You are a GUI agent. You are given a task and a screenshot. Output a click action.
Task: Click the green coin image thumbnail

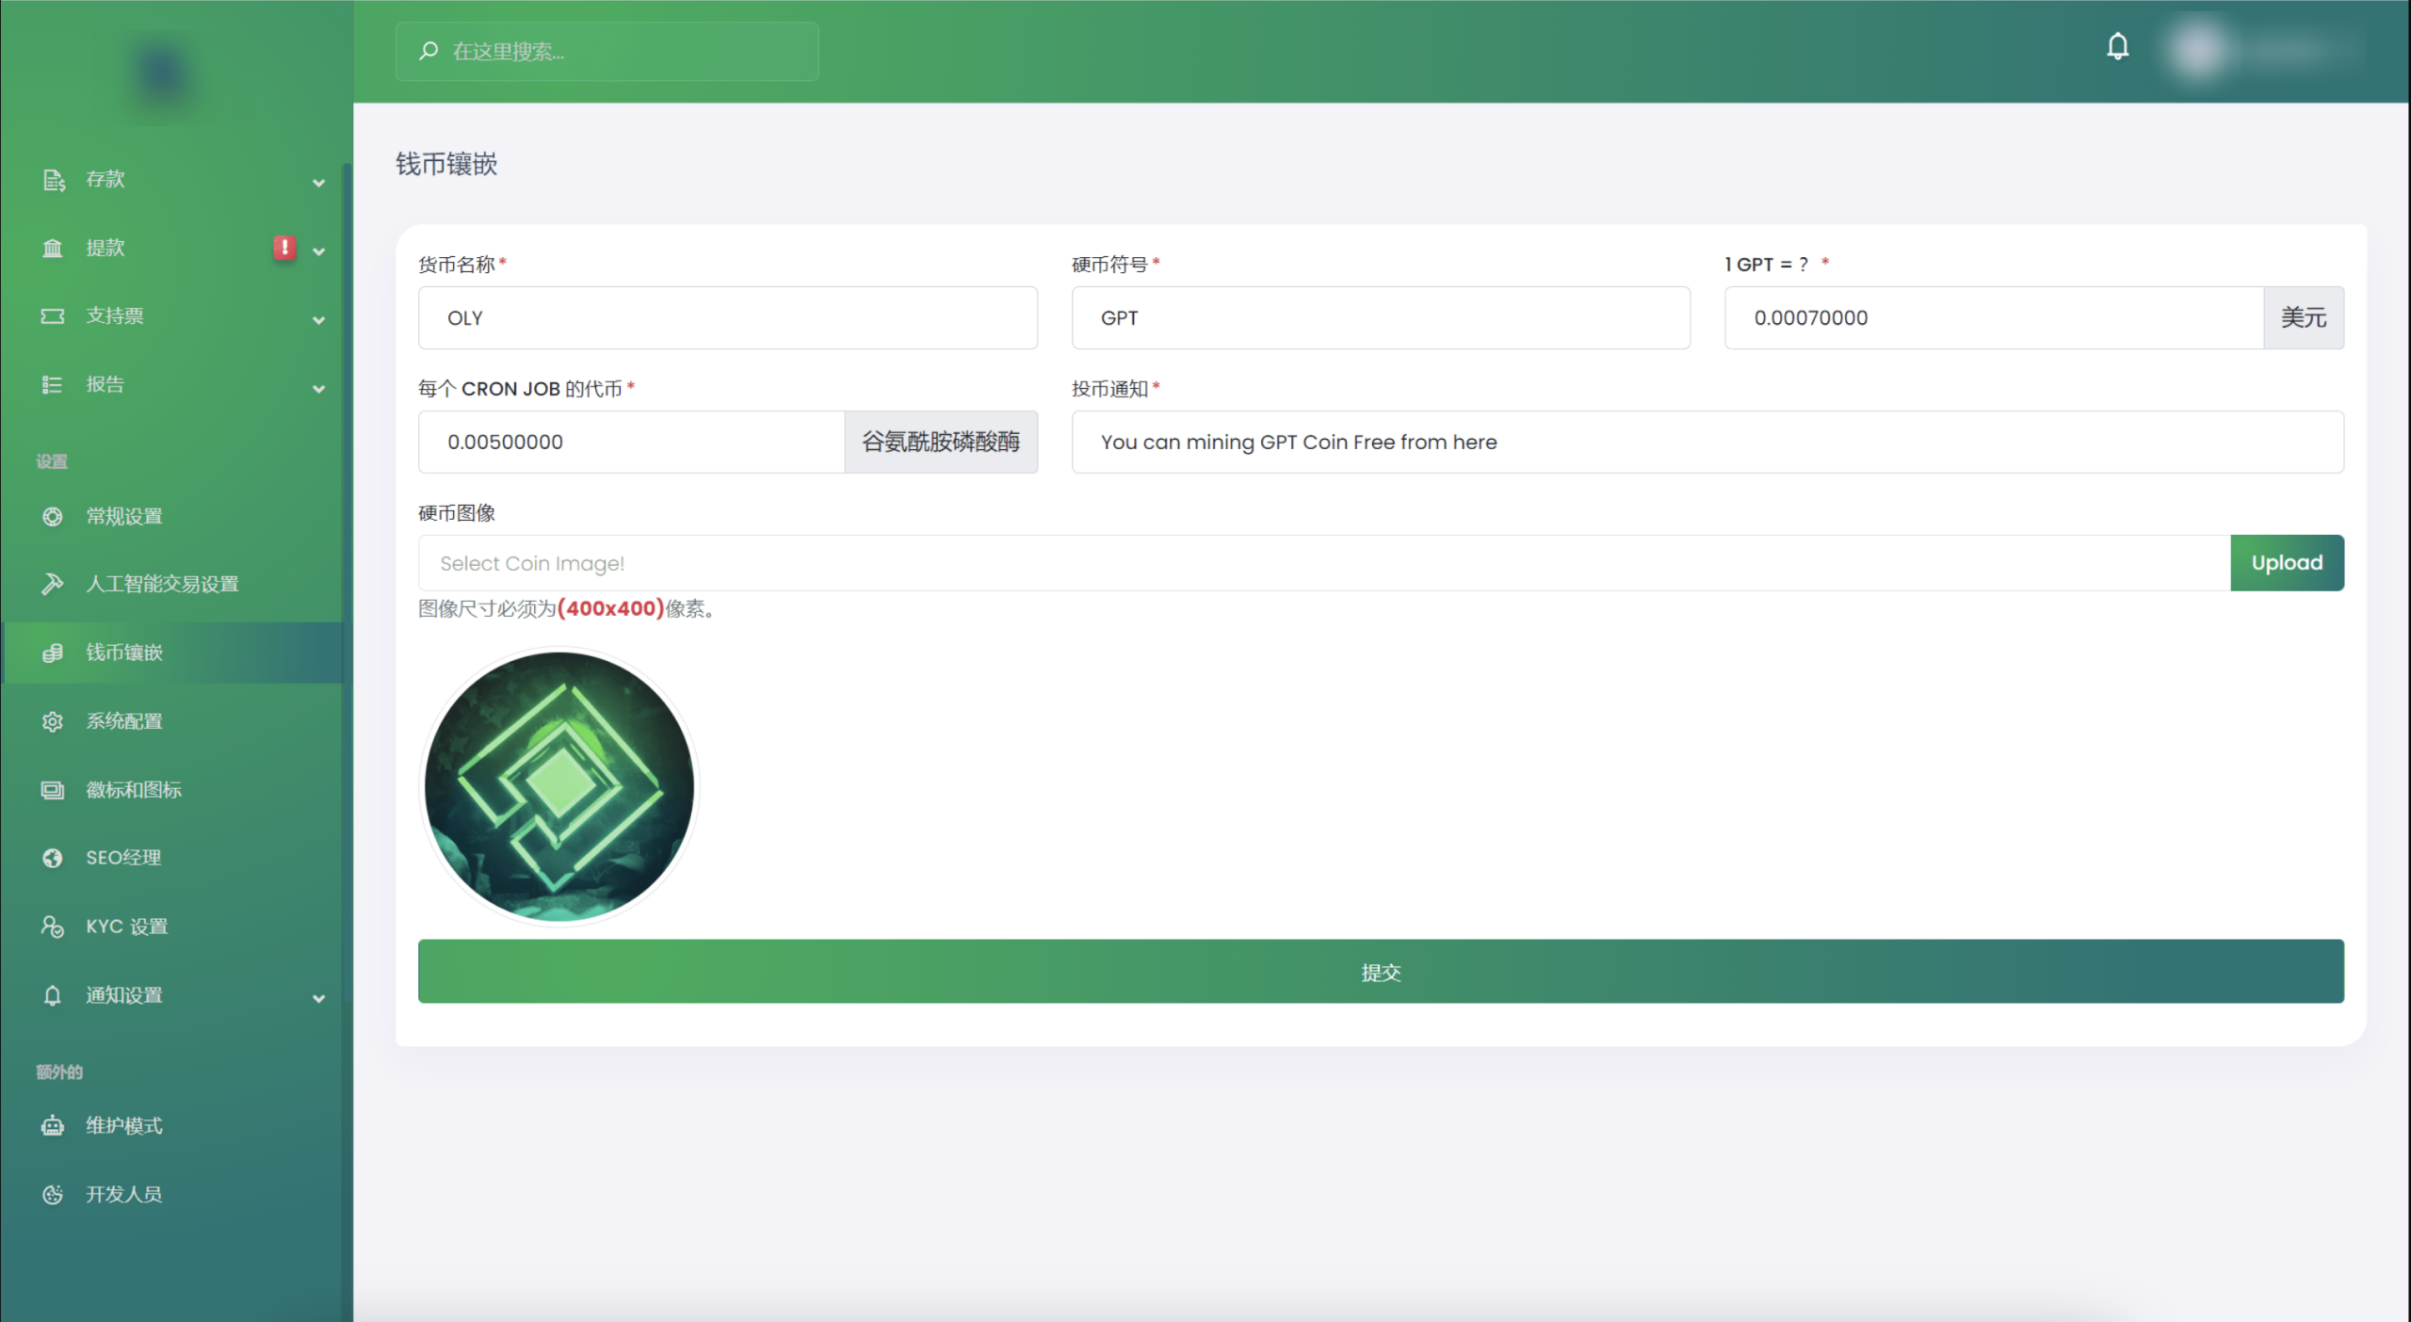tap(559, 786)
